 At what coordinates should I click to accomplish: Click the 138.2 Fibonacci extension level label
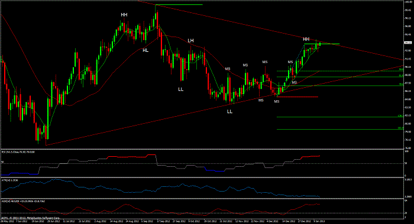[400, 116]
